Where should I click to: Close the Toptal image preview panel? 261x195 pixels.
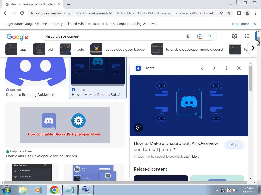pos(239,68)
